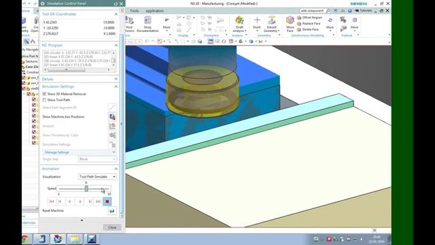The height and width of the screenshot is (245, 435).
Task: Collapse NC Program section
Action: tap(116, 46)
